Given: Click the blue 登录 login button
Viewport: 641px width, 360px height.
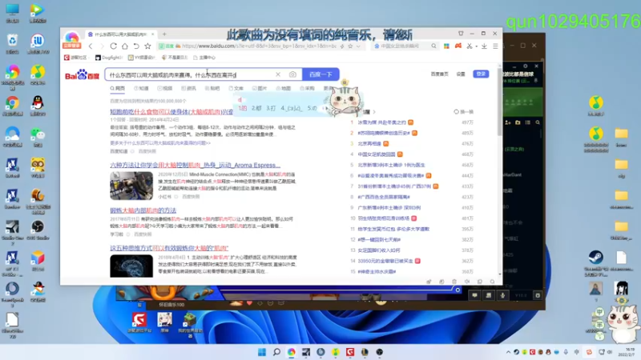Looking at the screenshot, I should tap(481, 74).
